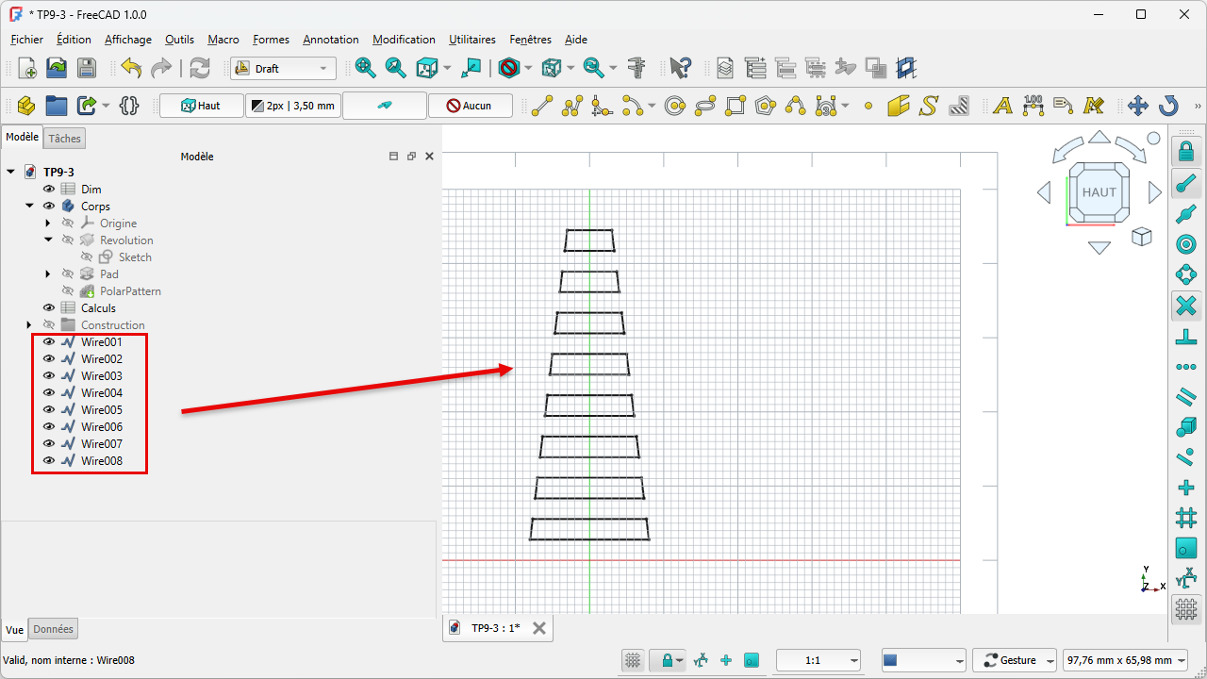This screenshot has height=679, width=1207.
Task: Open the Draft Text tool
Action: pyautogui.click(x=1002, y=106)
